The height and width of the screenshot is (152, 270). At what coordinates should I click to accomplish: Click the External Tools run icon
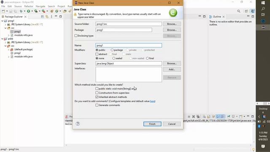pyautogui.click(x=43, y=11)
